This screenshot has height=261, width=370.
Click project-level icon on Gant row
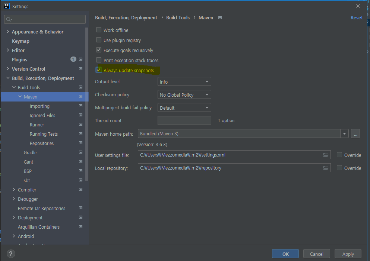pyautogui.click(x=81, y=162)
